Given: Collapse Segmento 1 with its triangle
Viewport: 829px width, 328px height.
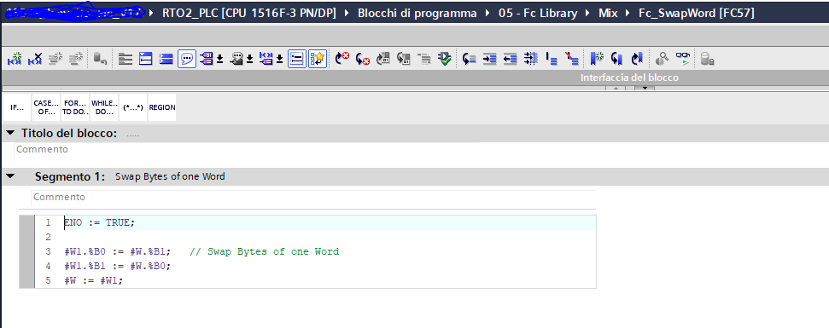Looking at the screenshot, I should [10, 176].
